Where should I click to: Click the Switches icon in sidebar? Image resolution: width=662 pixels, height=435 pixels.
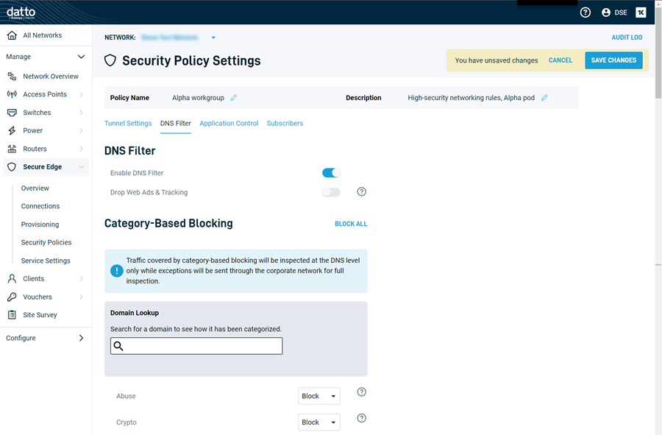12,112
